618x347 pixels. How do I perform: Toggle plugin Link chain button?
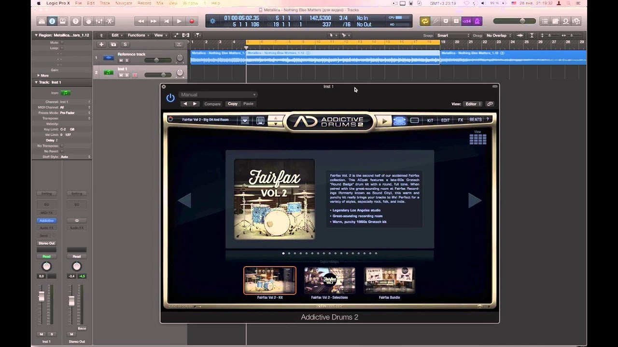pyautogui.click(x=490, y=104)
